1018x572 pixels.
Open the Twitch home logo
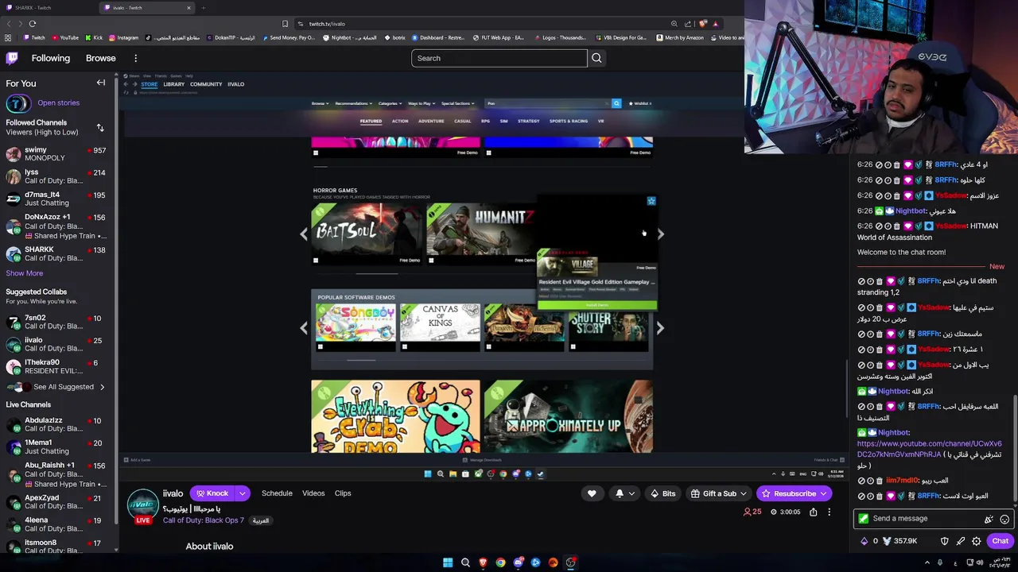coord(12,58)
